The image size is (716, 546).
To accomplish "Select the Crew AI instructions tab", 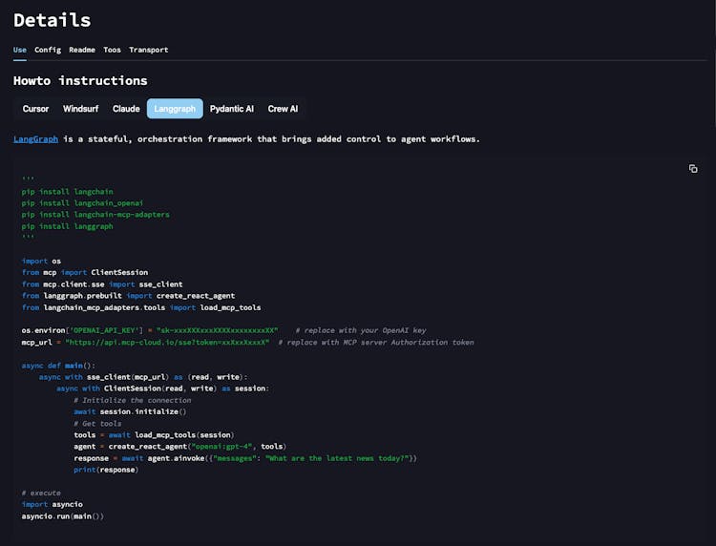I will [283, 109].
